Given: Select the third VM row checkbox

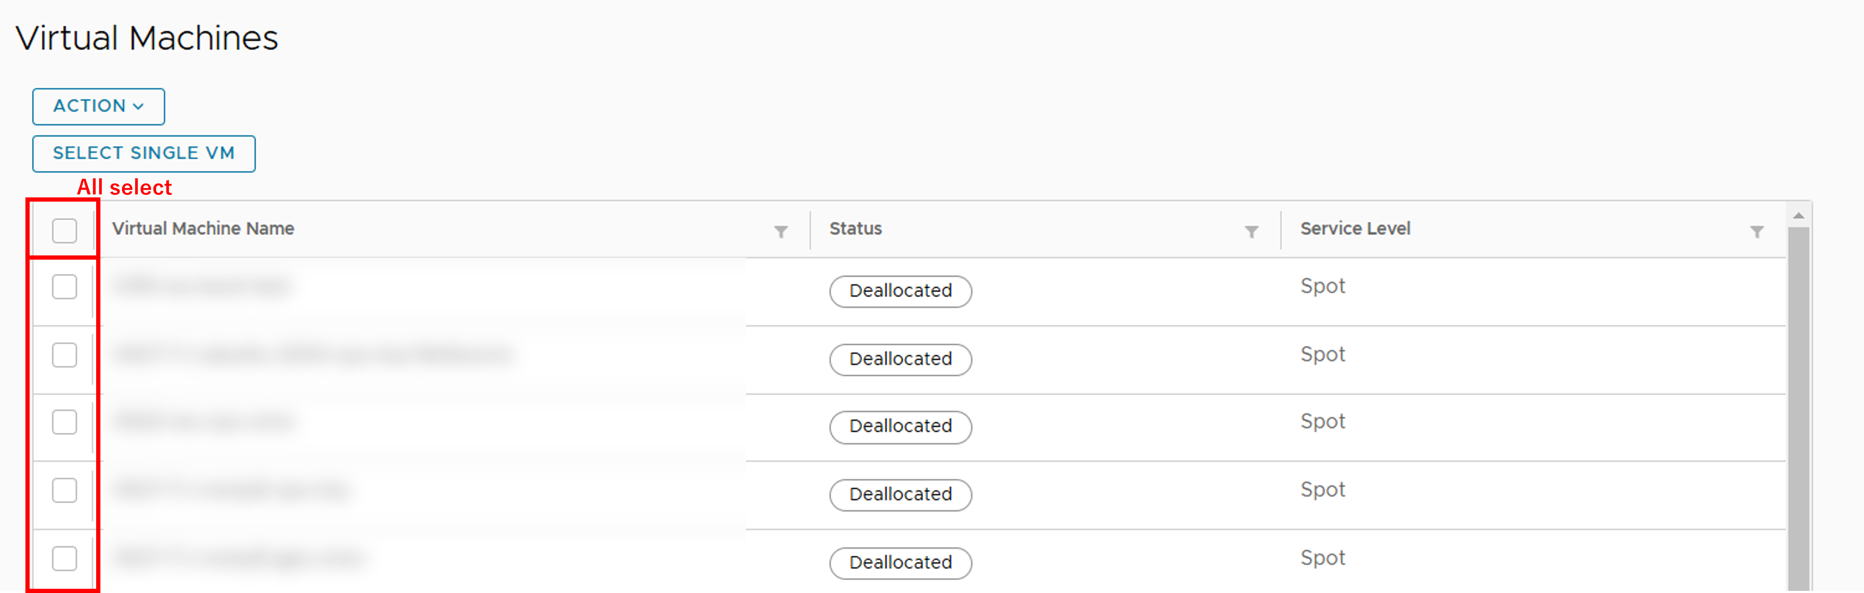Looking at the screenshot, I should [x=64, y=422].
